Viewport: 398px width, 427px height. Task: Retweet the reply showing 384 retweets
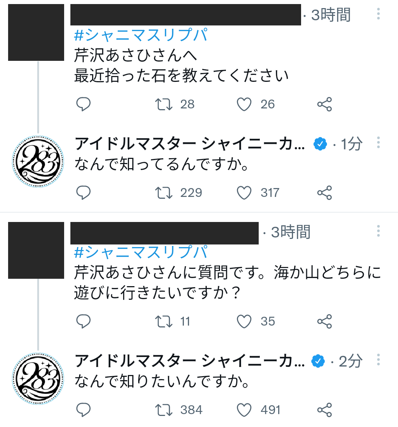(164, 410)
